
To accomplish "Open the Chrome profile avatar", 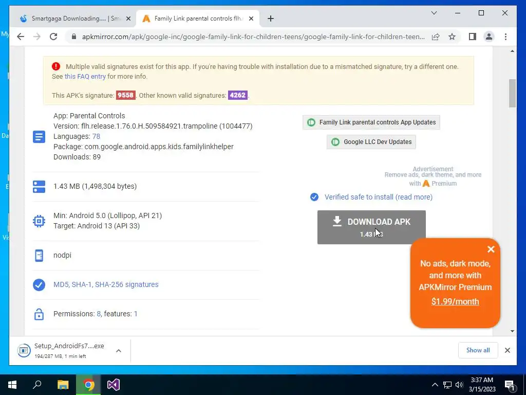I will pyautogui.click(x=489, y=37).
